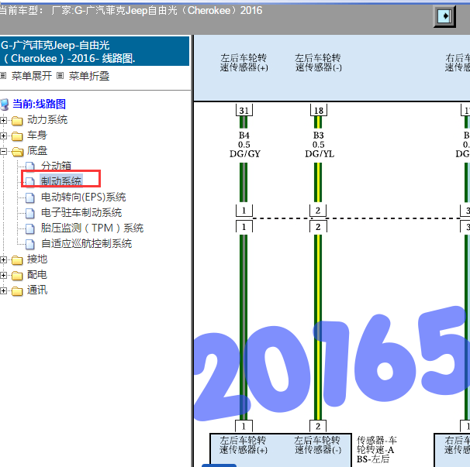This screenshot has height=467, width=470.
Task: Select the 接地 folder label
Action: [37, 259]
